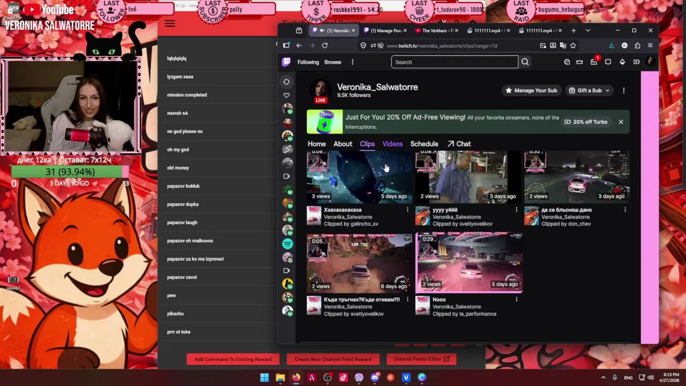
Task: Expand Gift a Sub dropdown
Action: coord(607,91)
